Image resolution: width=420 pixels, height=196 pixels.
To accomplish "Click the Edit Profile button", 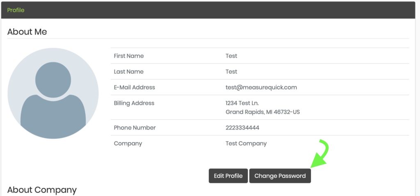I will [228, 176].
